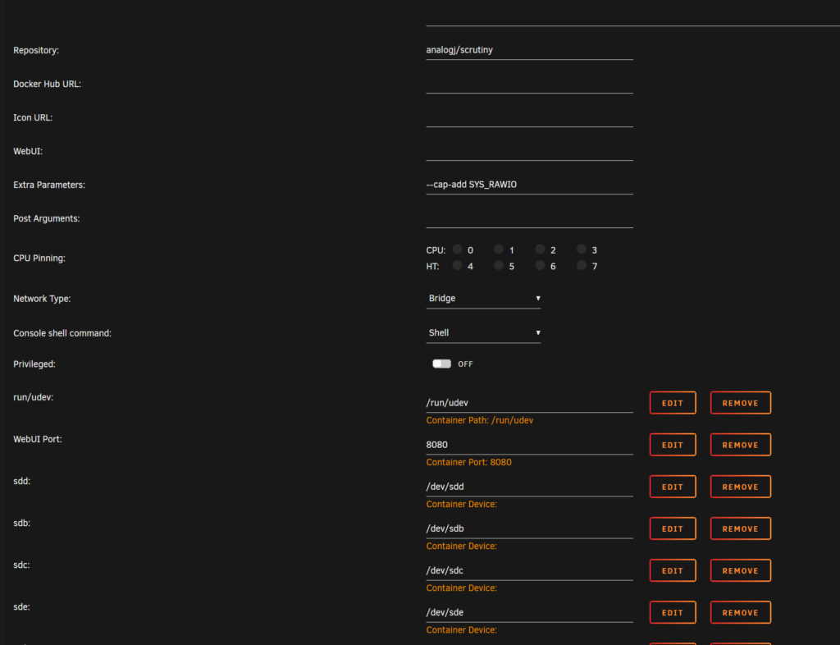
Task: Toggle CPU 2 pinning checkbox
Action: 540,249
